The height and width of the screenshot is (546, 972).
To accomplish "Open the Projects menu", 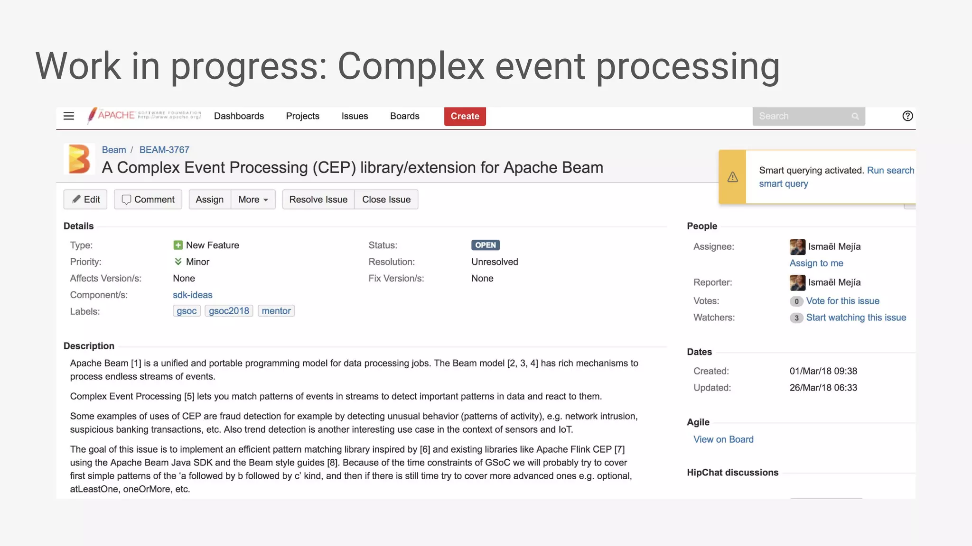I will 302,116.
